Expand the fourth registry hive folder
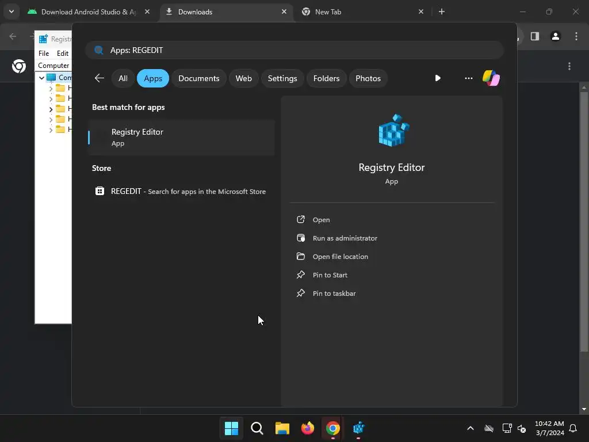This screenshot has width=589, height=442. click(51, 120)
